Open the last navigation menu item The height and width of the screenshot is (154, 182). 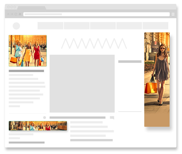(155, 26)
